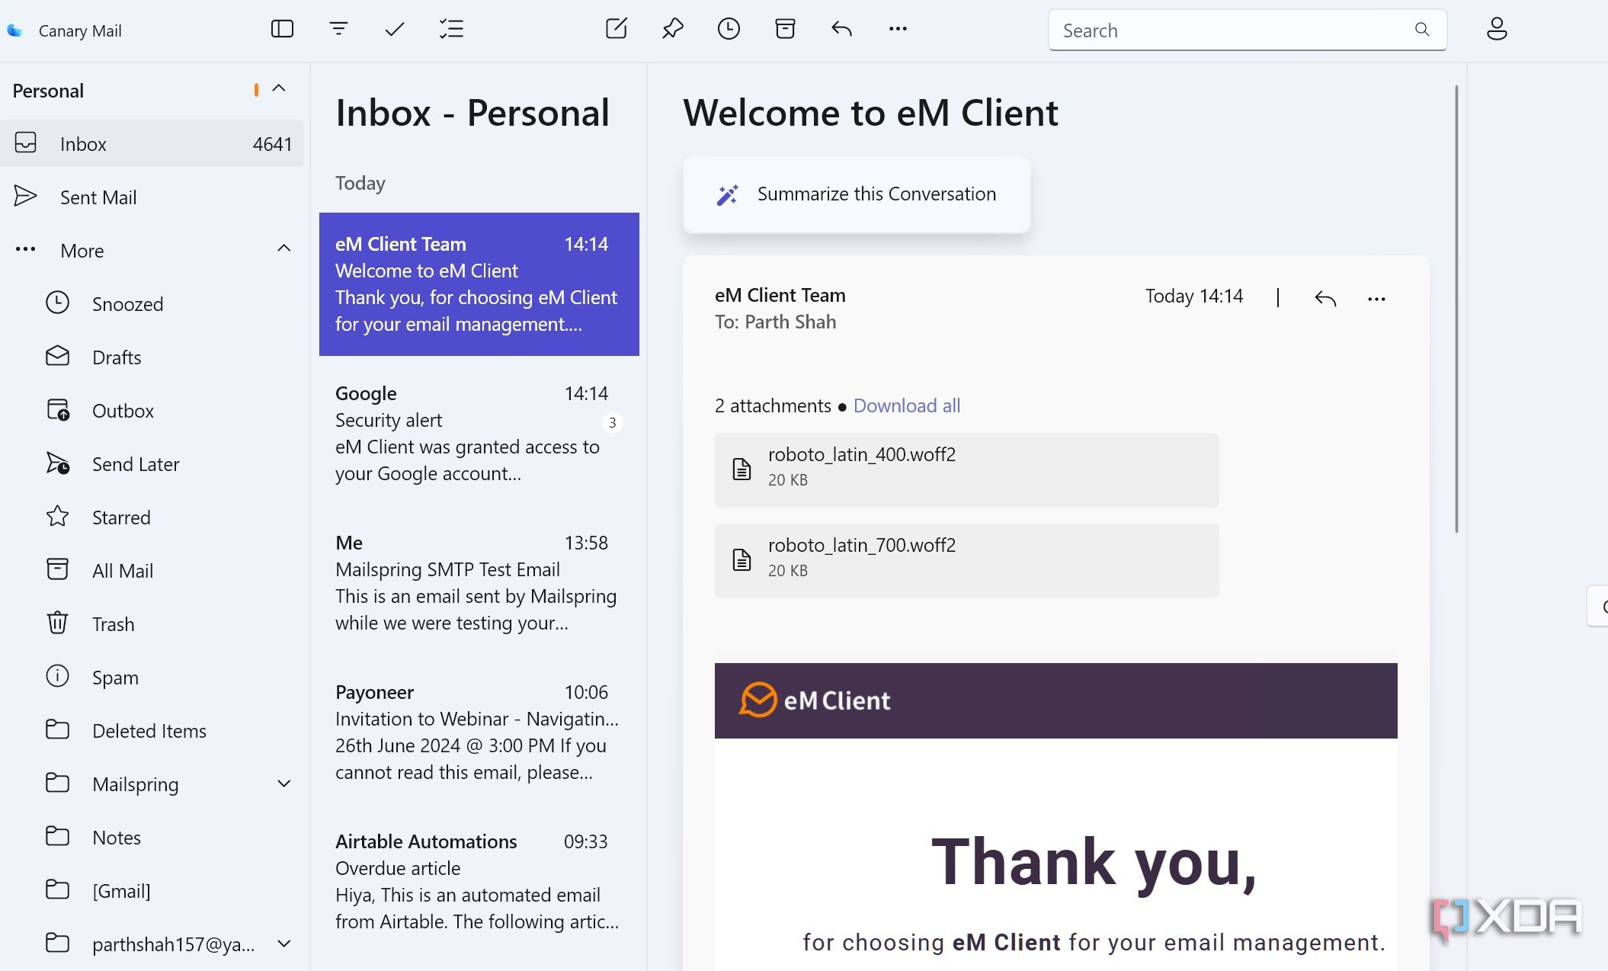This screenshot has width=1608, height=971.
Task: Open the filter messages icon
Action: click(x=338, y=29)
